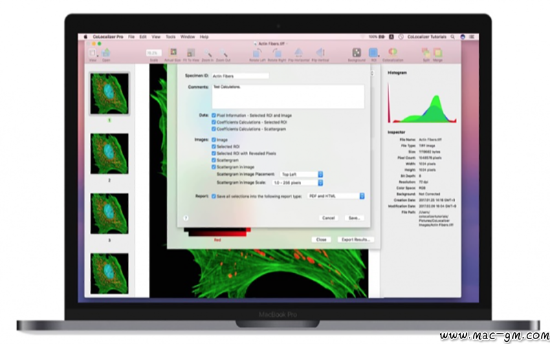Click the stepper behind the dialog's top-right
Image resolution: width=550 pixels, height=344 pixels.
point(373,73)
